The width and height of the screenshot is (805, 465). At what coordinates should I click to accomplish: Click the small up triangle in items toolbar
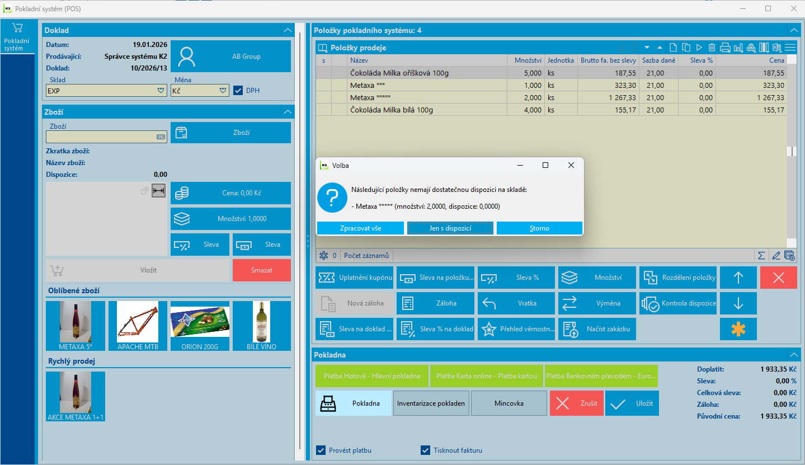point(660,48)
